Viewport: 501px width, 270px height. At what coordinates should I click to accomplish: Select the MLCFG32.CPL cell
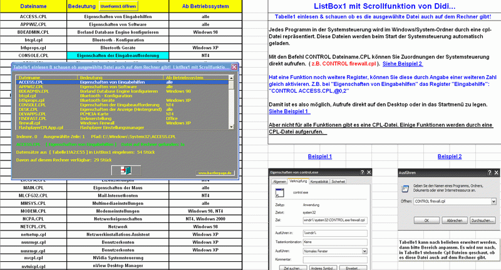pyautogui.click(x=33, y=195)
